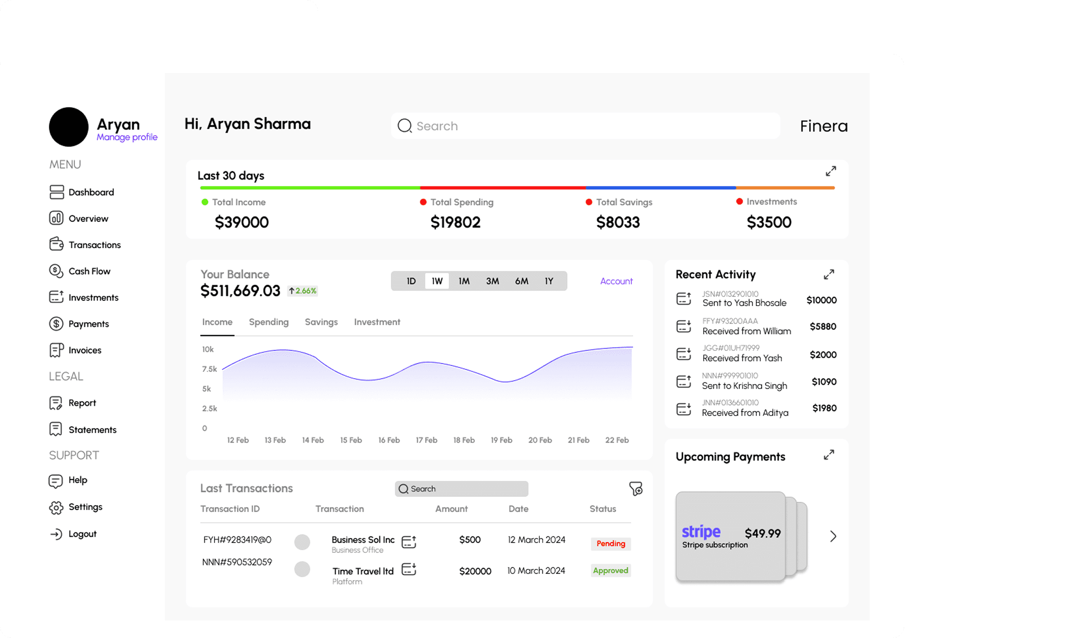Open Settings via the gear icon
Viewport: 1070px width, 638px height.
tap(56, 508)
